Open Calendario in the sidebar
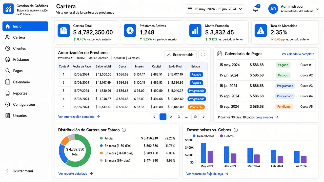 point(25,82)
